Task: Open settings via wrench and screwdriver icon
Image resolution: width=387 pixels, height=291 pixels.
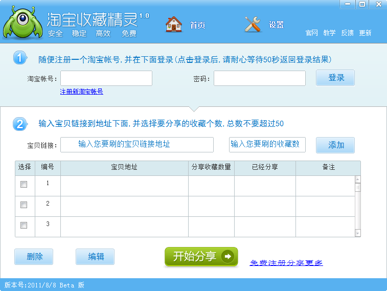Action: 253,24
